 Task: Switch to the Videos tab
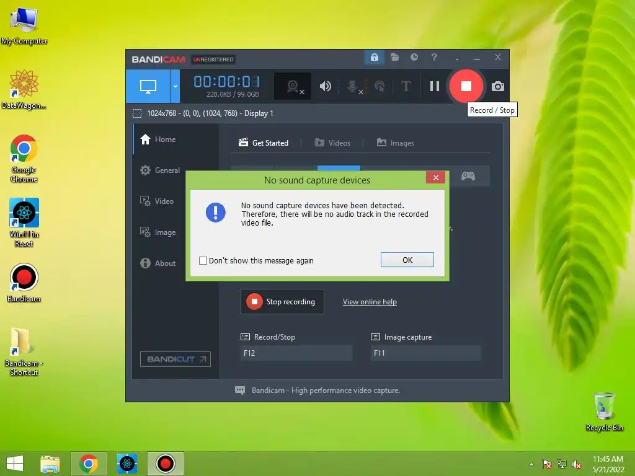332,143
